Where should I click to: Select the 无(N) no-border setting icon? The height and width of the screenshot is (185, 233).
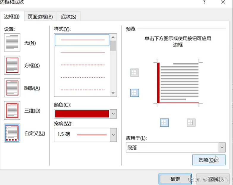12,43
